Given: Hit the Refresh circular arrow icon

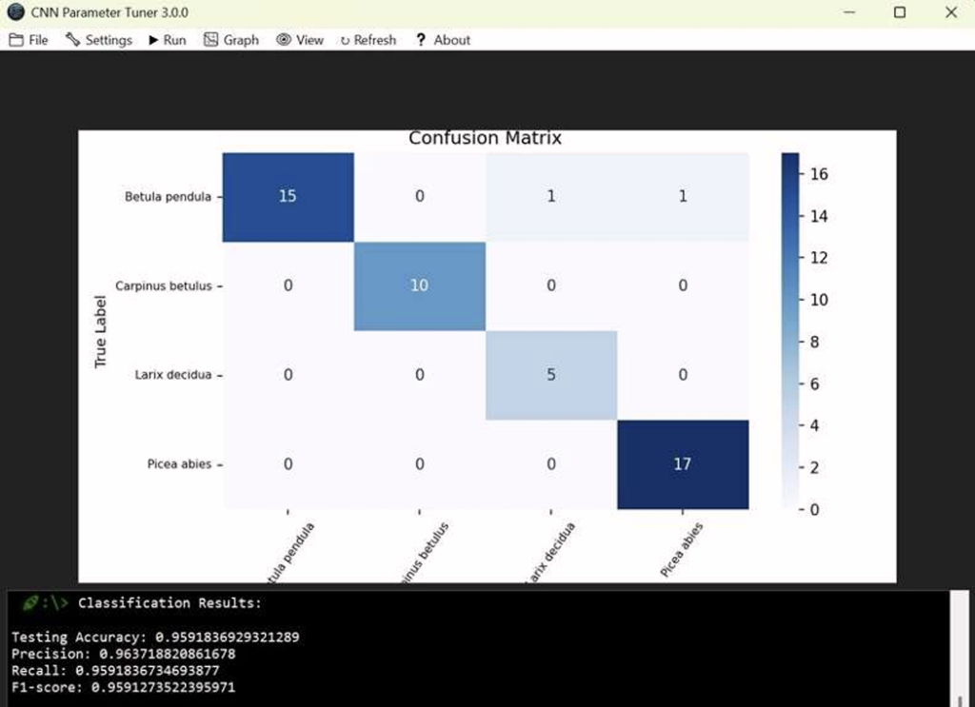Looking at the screenshot, I should [345, 40].
